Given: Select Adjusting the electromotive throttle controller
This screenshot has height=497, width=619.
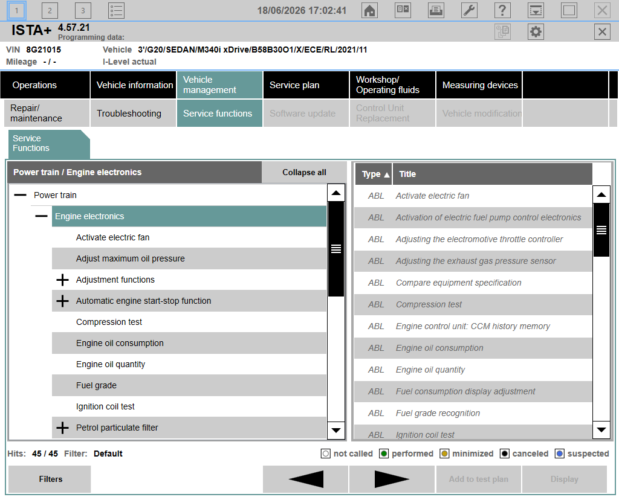Looking at the screenshot, I should click(473, 239).
